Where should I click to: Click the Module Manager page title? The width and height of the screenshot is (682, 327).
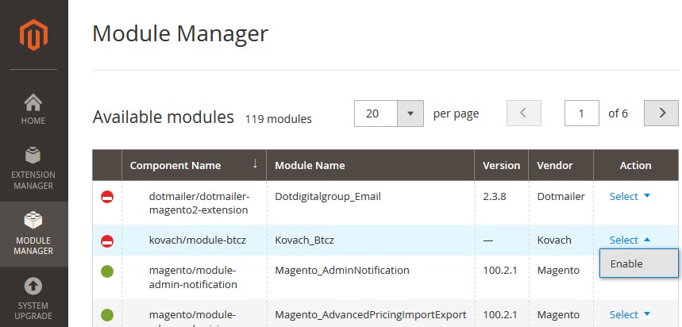[x=180, y=33]
